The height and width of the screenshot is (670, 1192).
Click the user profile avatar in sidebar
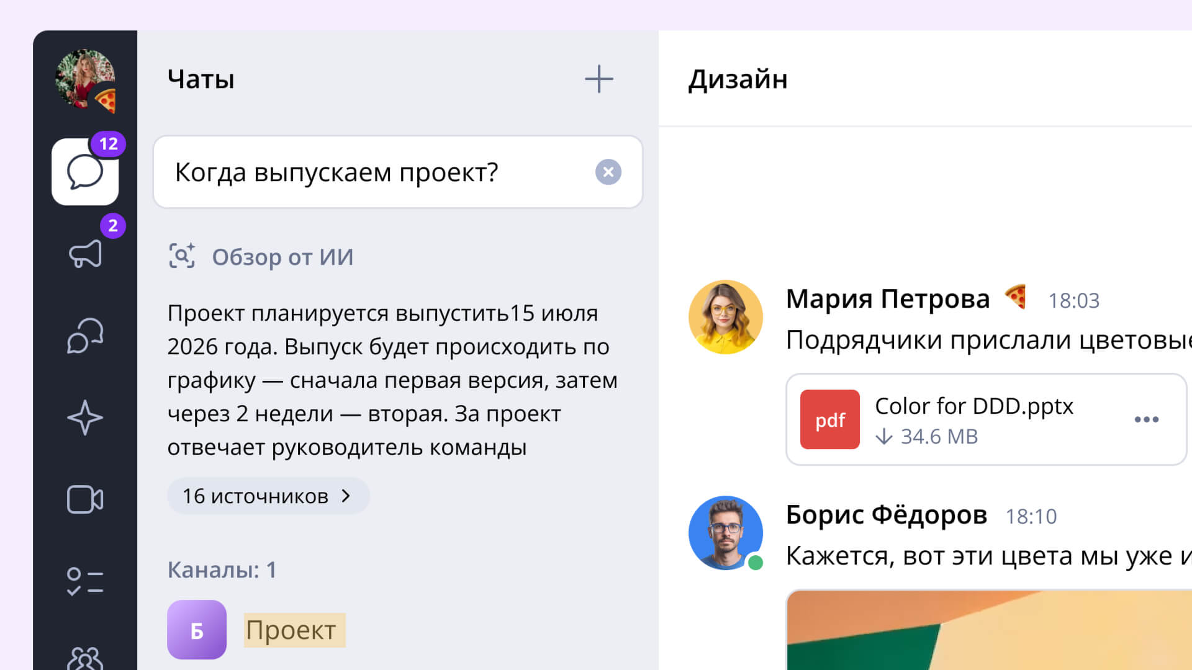[85, 79]
